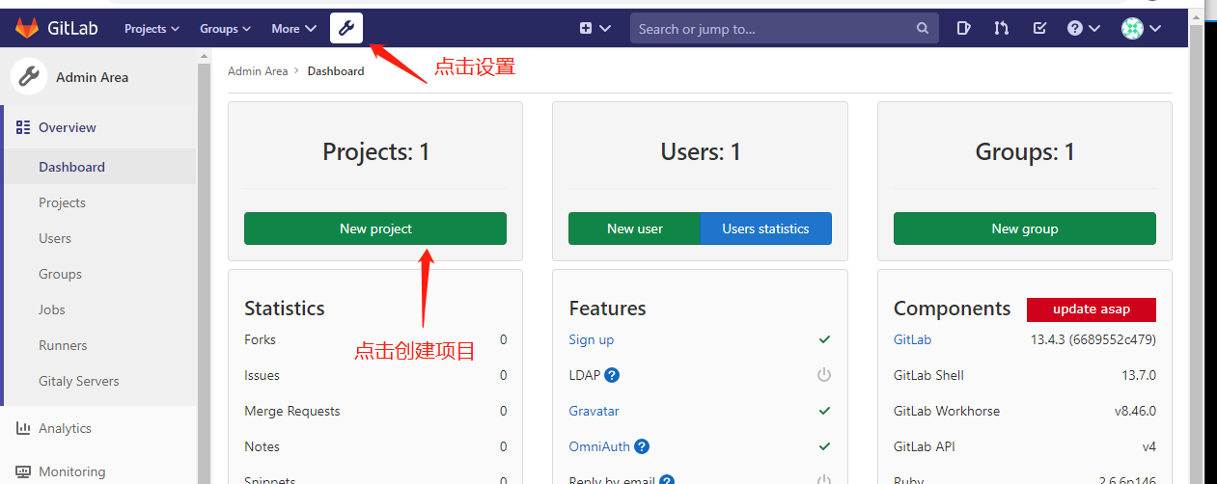Image resolution: width=1217 pixels, height=484 pixels.
Task: Click the Users statistics button
Action: [x=765, y=229]
